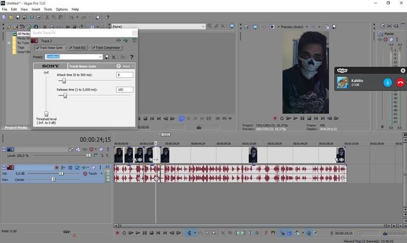The image size is (407, 243).
Task: Mute microphone in Skype call
Action: point(388,83)
